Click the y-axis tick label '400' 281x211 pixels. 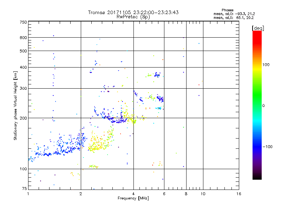23,67
